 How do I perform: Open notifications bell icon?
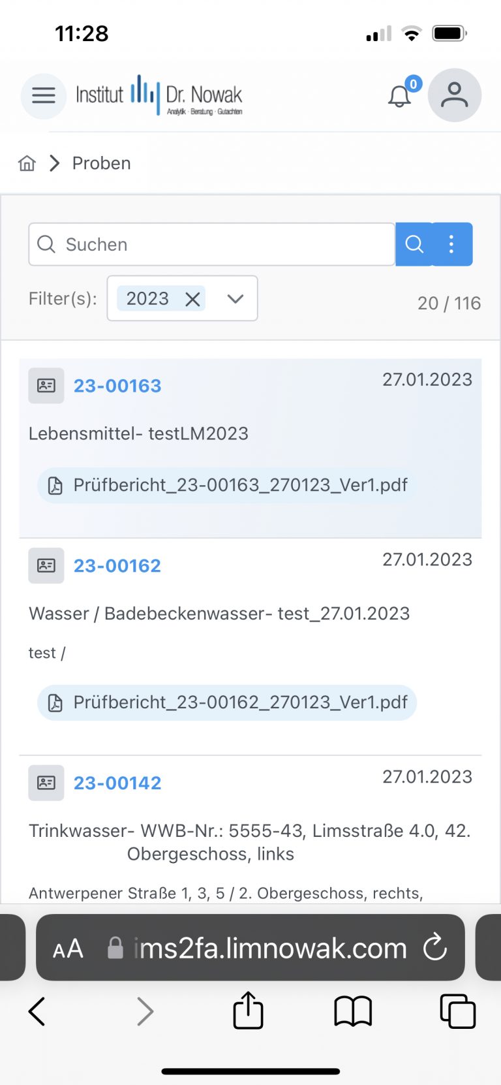point(399,97)
